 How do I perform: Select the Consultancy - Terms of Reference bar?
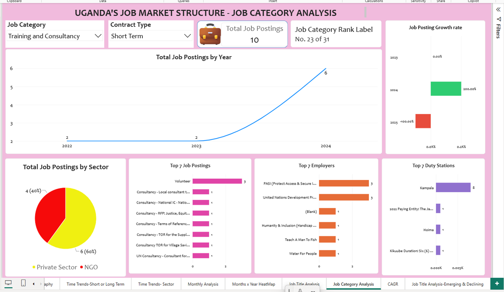tap(201, 224)
